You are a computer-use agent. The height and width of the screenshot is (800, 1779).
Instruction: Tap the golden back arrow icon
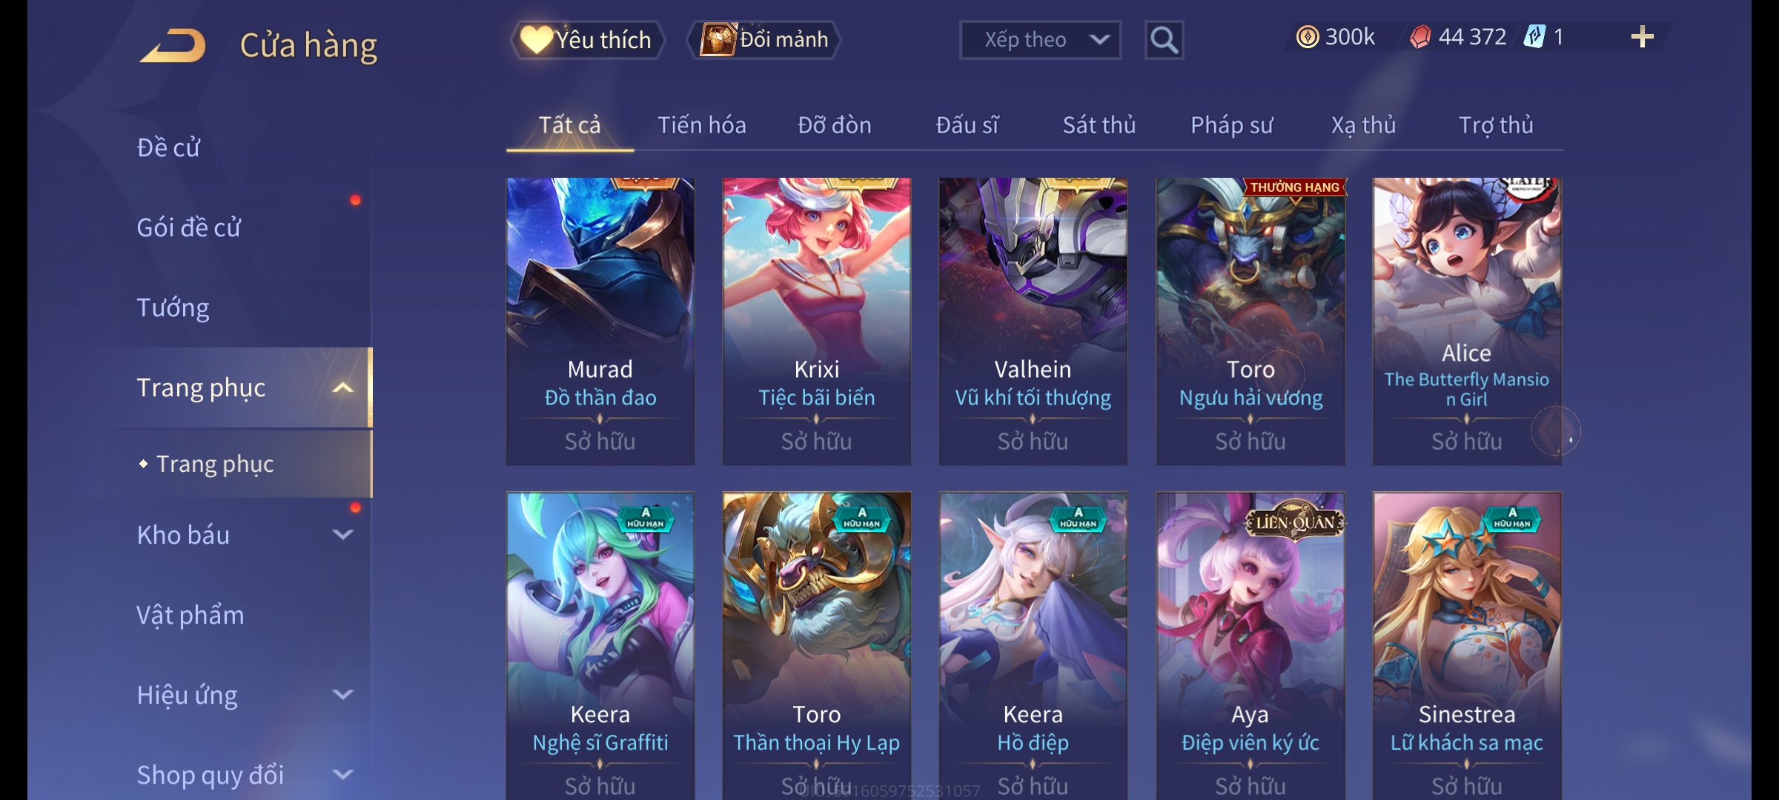[x=173, y=44]
